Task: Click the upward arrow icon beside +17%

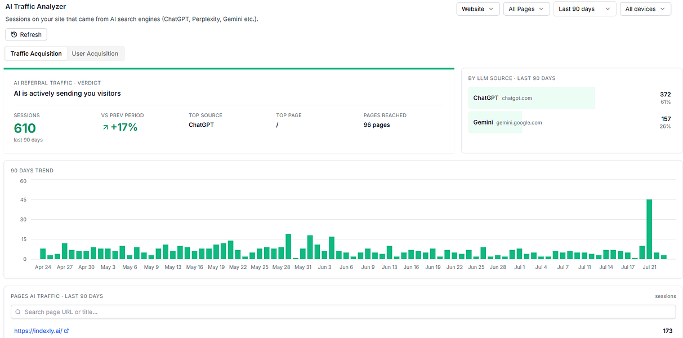Action: pos(105,127)
